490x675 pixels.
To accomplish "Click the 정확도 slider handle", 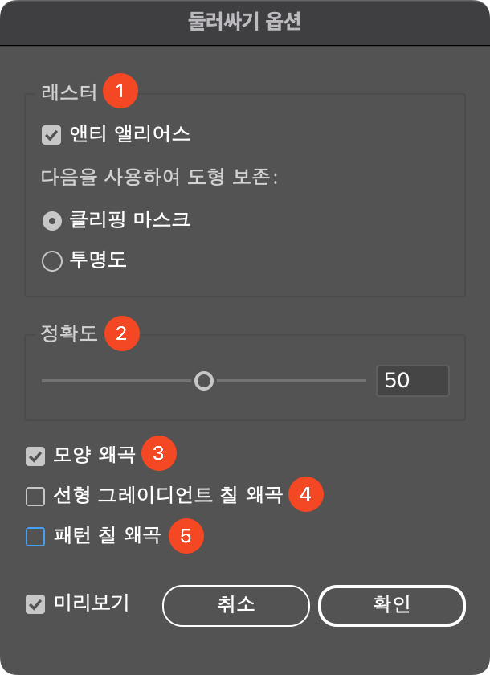I will 205,380.
